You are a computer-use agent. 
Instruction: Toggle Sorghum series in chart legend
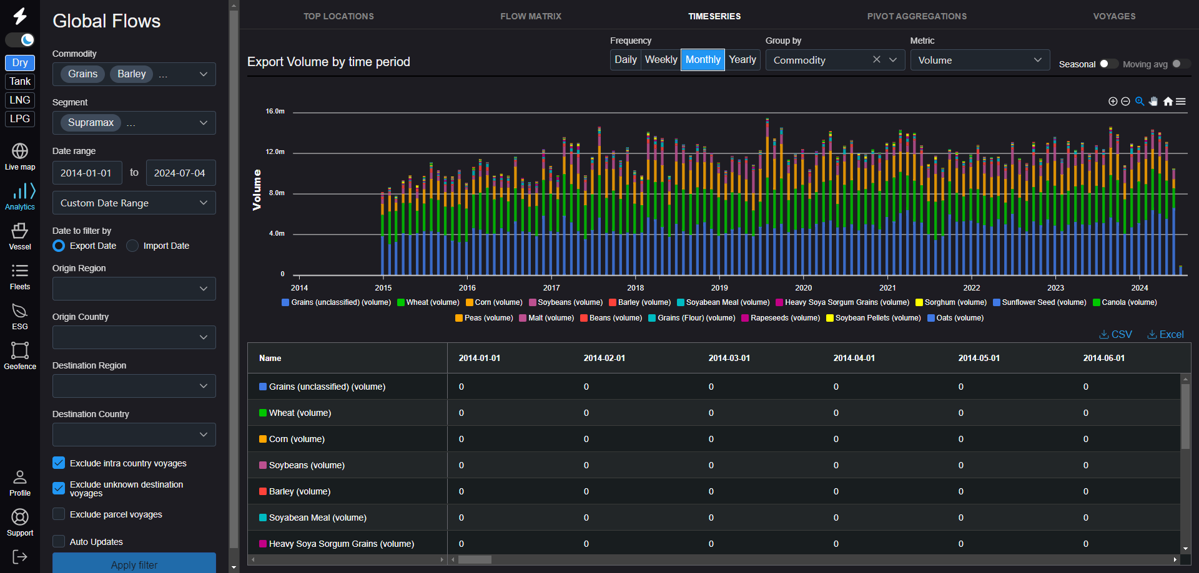pos(951,302)
